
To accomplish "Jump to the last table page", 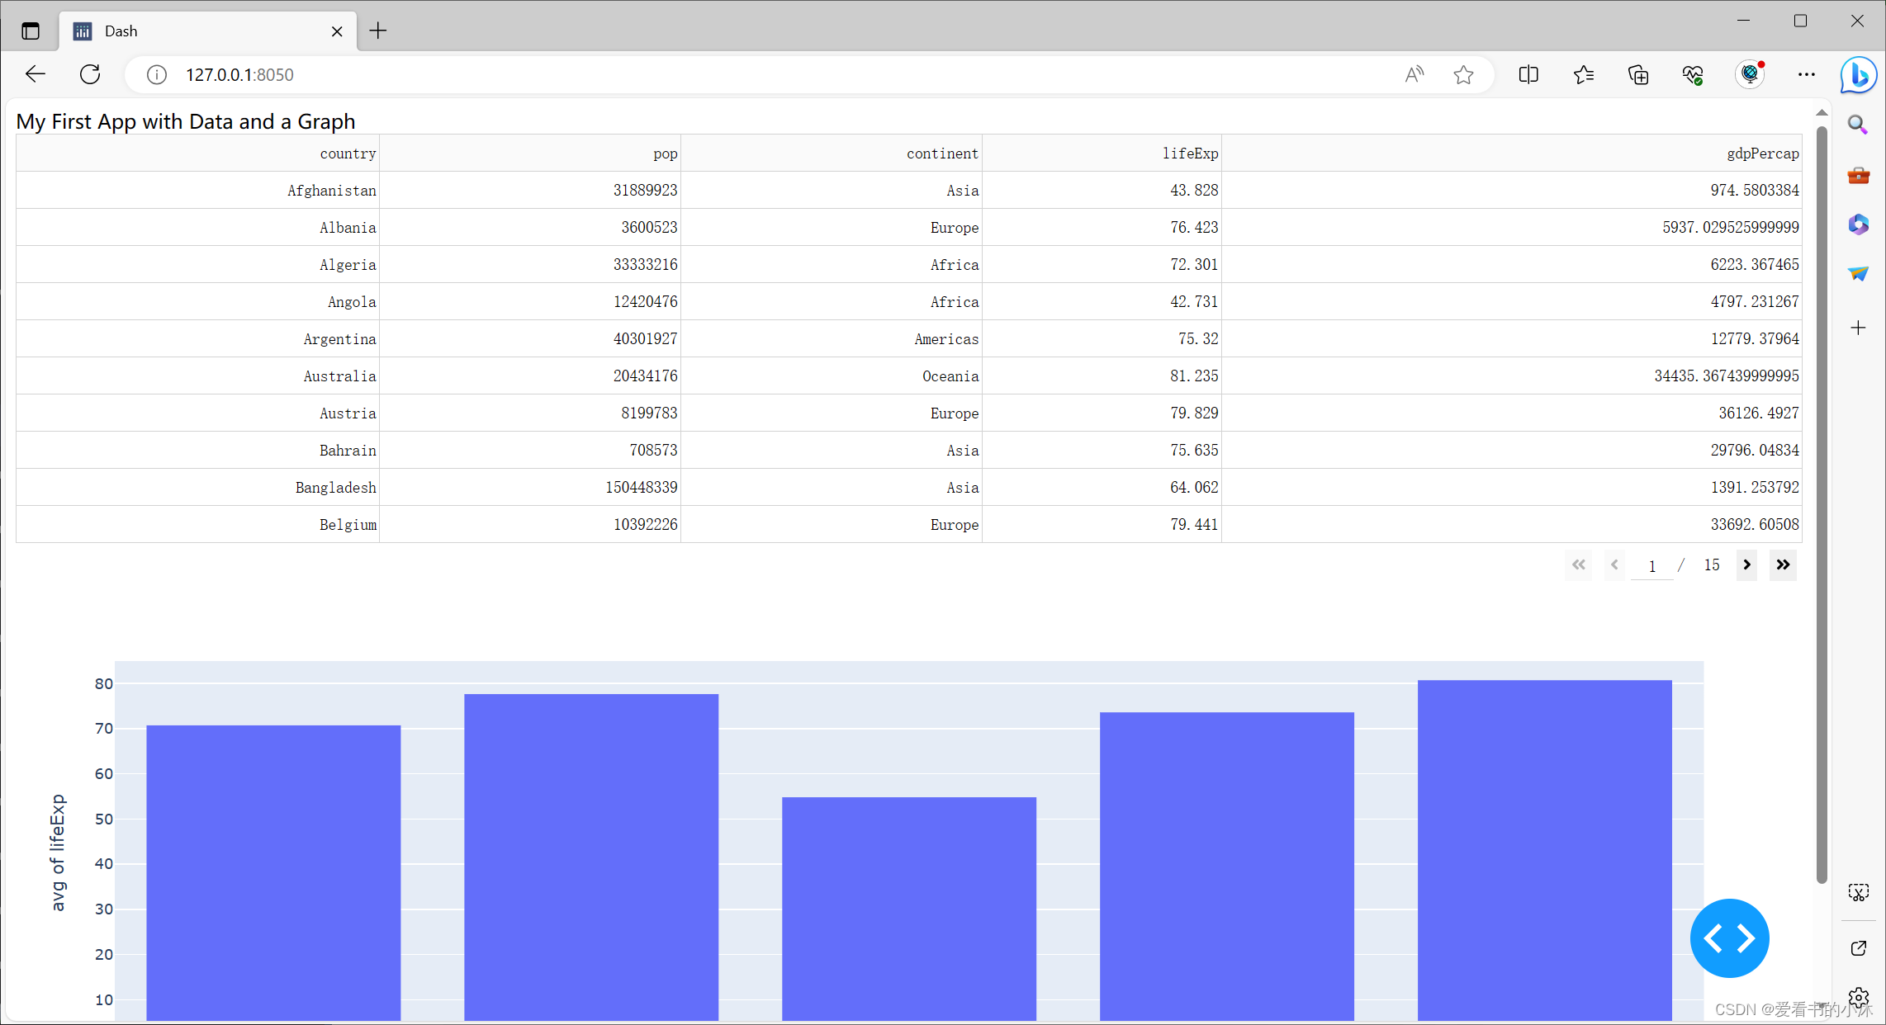I will click(x=1783, y=565).
